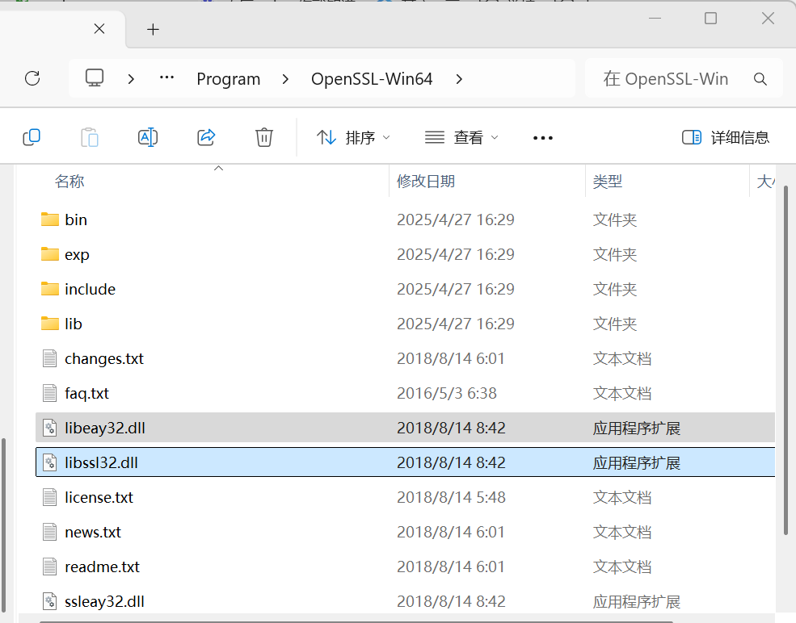Select the folder name include
Viewport: 796px width, 623px height.
91,289
